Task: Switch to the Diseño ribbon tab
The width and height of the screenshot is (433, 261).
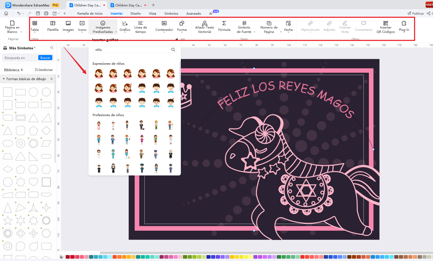Action: coord(135,13)
